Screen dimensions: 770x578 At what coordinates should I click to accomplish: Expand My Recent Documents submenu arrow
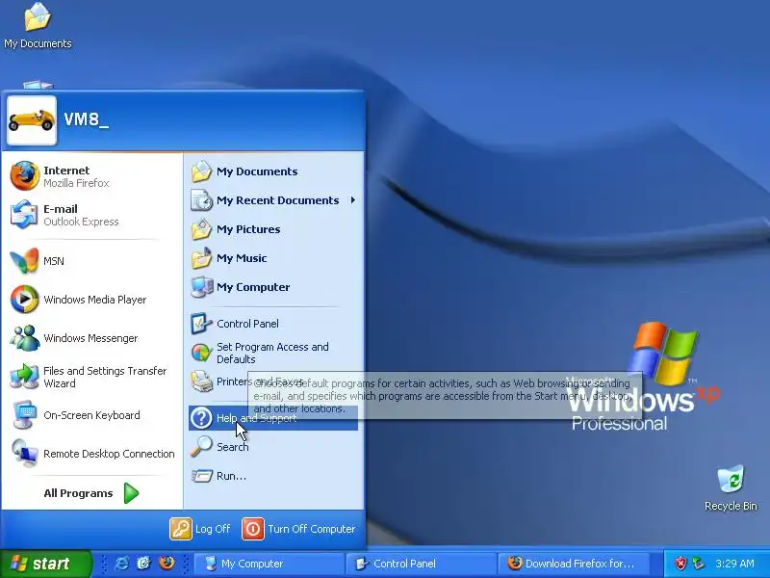pos(353,200)
